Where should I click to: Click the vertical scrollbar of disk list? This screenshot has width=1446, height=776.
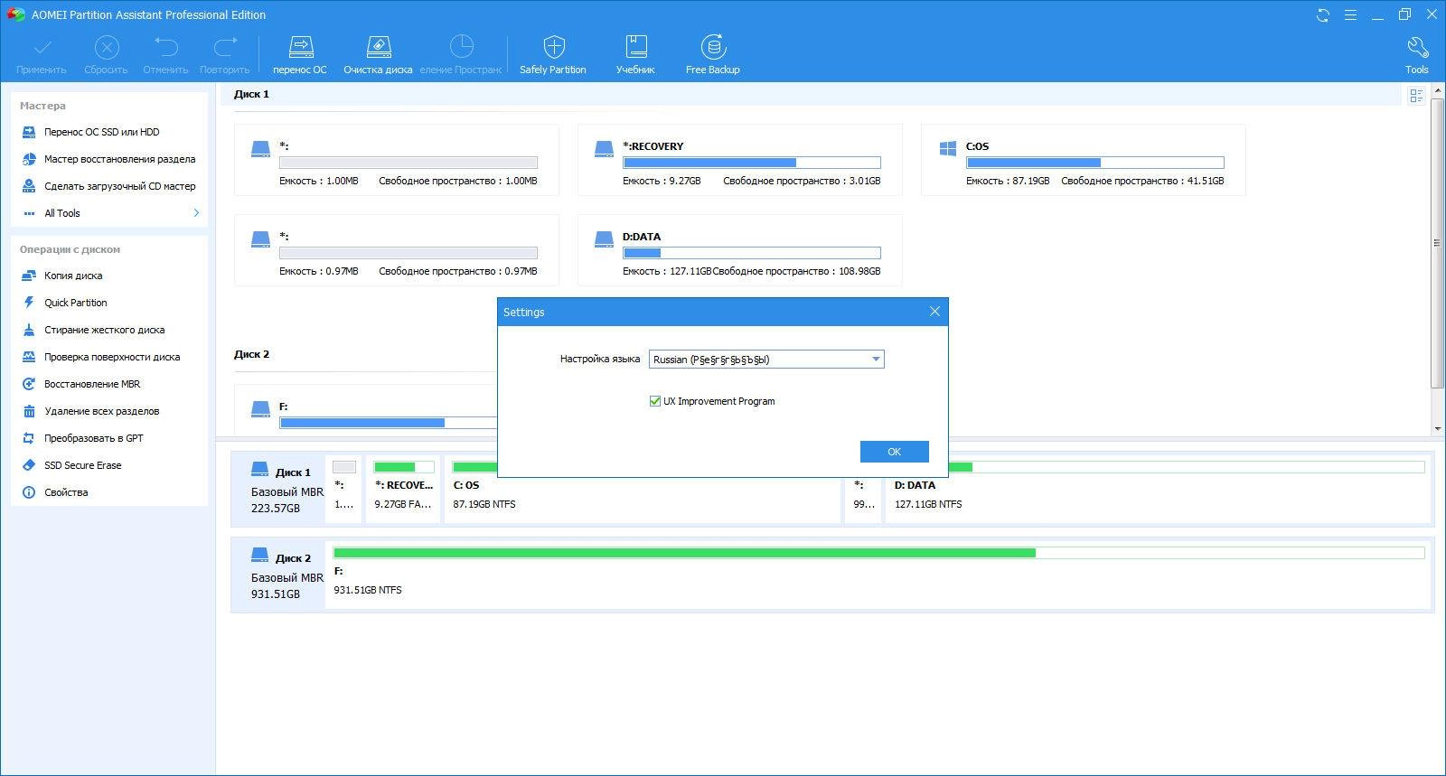1437,244
